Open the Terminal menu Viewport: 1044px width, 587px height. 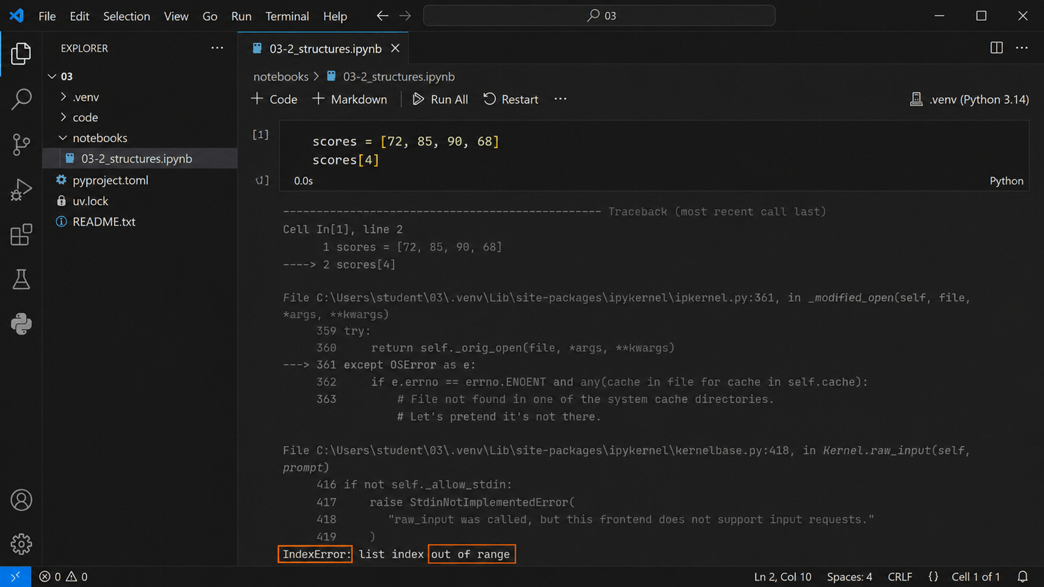click(287, 16)
